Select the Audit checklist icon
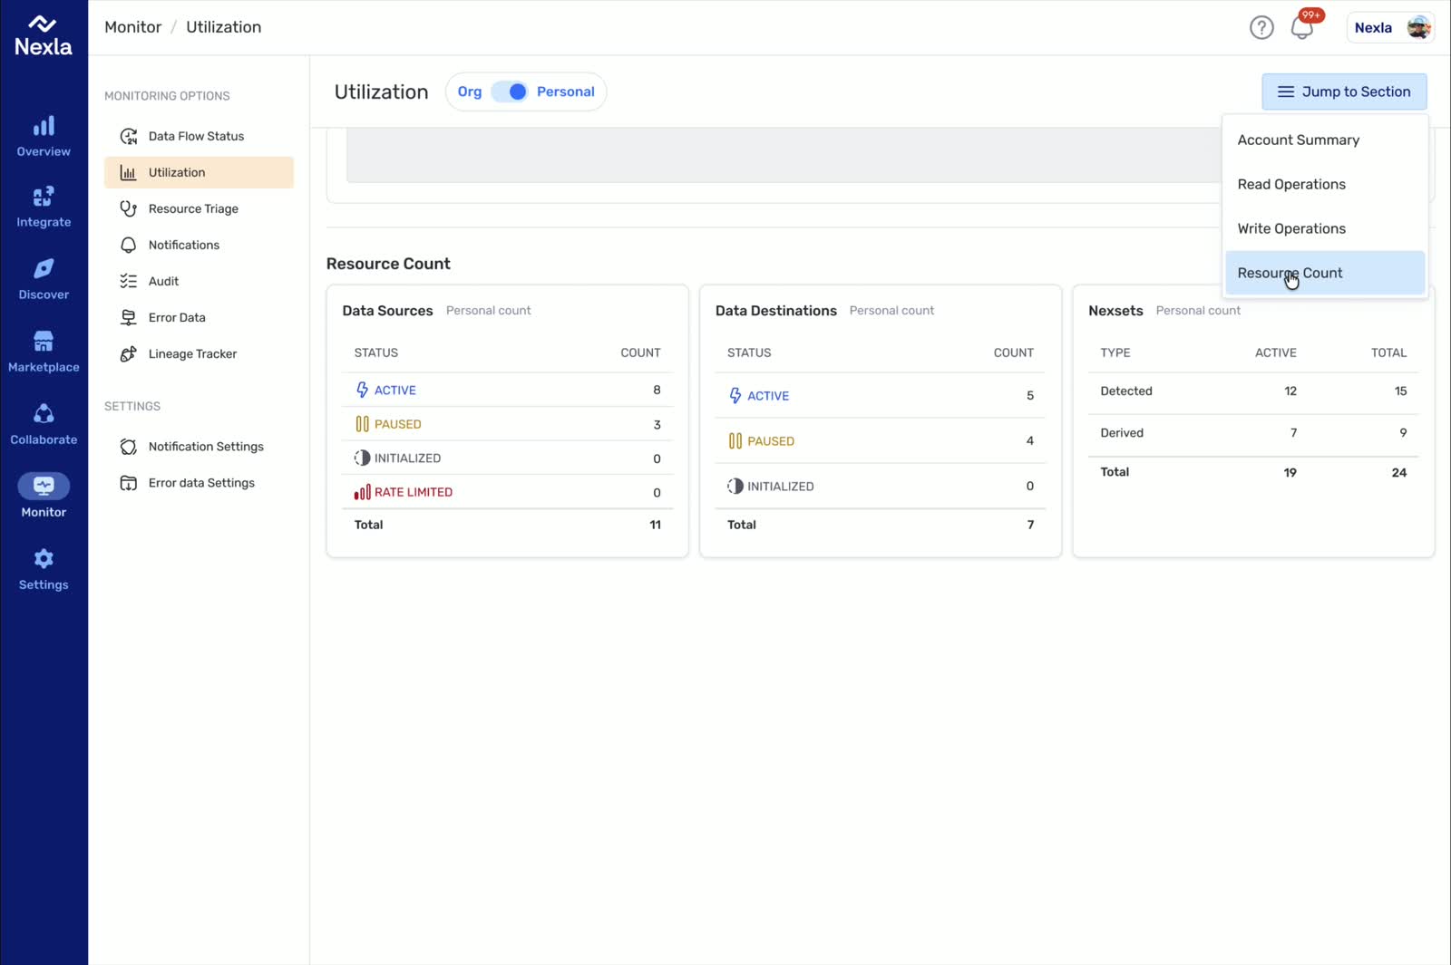 click(131, 281)
